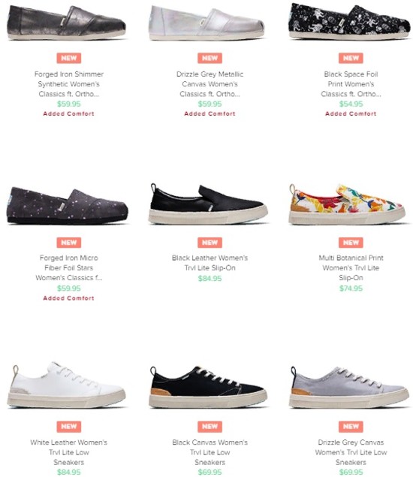Open the Drizzle Grey Canvas Sneaker image
The width and height of the screenshot is (413, 477).
[349, 387]
